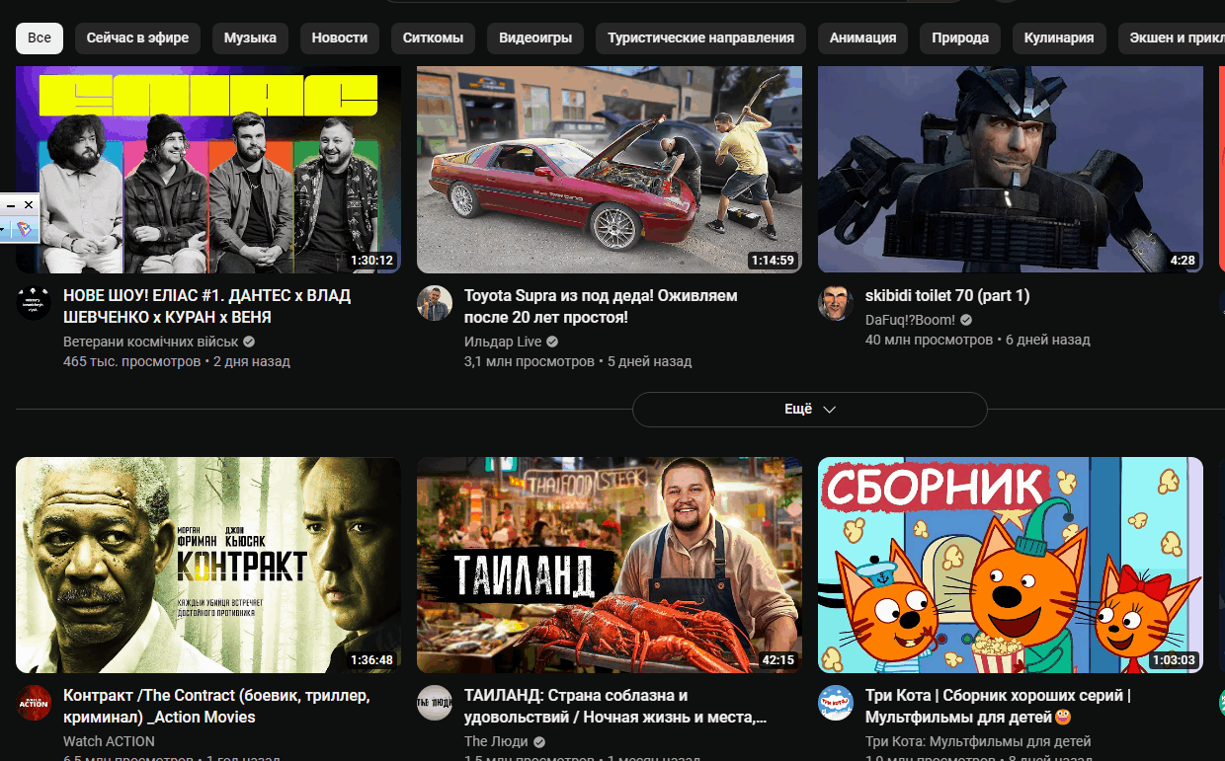Click verified badge next to Ильдар Live
Viewport: 1225px width, 761px height.
(x=552, y=342)
